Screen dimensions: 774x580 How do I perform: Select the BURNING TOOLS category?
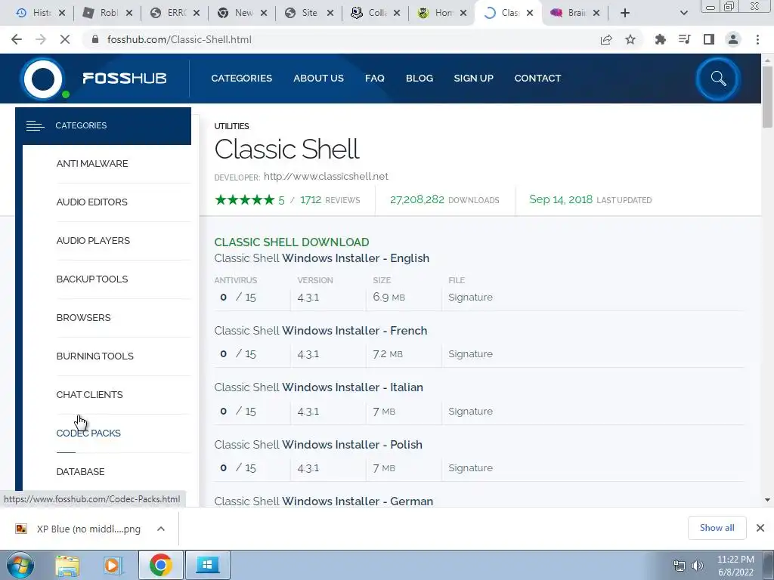click(94, 356)
